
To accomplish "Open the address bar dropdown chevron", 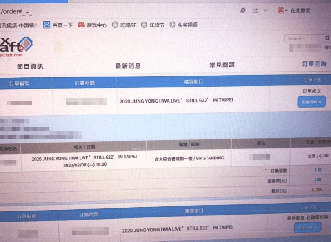I will [266, 10].
